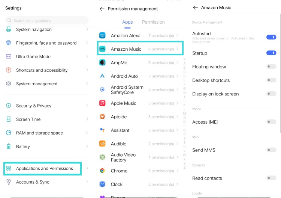Tap chevron beside Chrome permissions
Screen dimensions: 281x198
point(178,171)
